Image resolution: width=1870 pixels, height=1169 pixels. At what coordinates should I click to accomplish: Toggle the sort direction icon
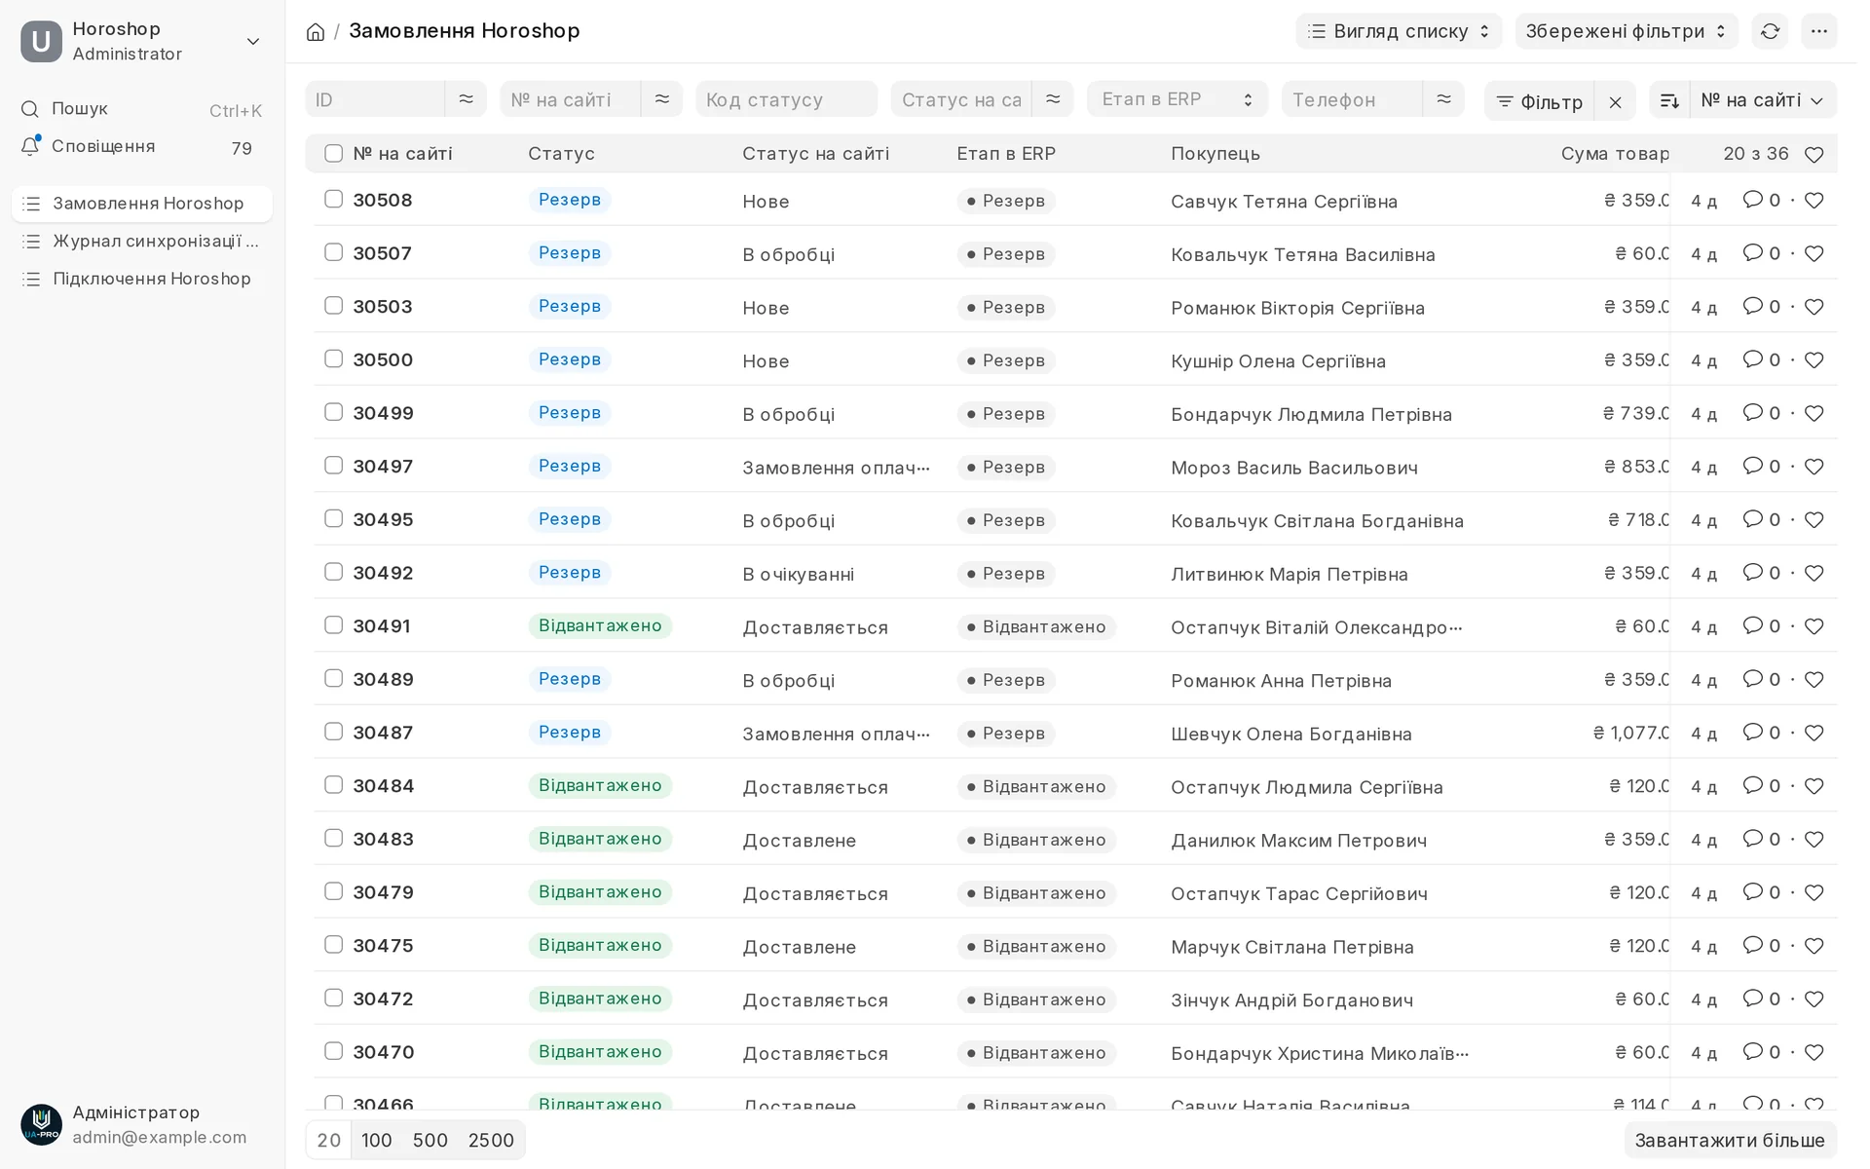(1669, 100)
